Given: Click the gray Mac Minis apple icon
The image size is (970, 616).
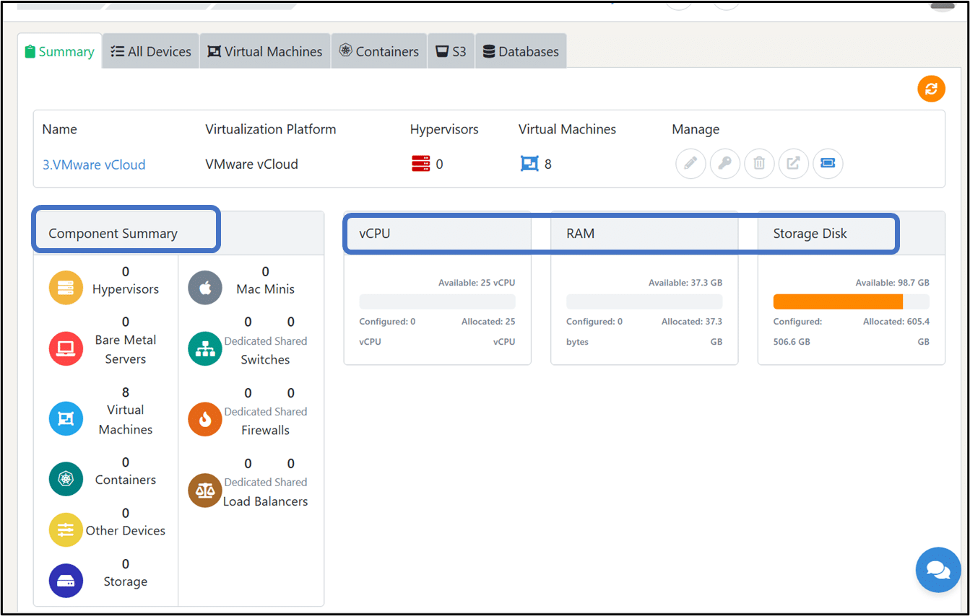Looking at the screenshot, I should click(205, 288).
